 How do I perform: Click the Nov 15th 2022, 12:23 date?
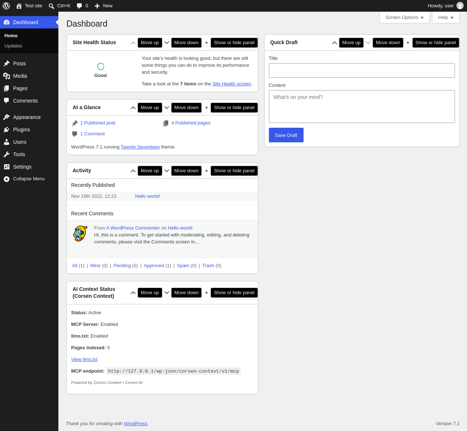(94, 196)
